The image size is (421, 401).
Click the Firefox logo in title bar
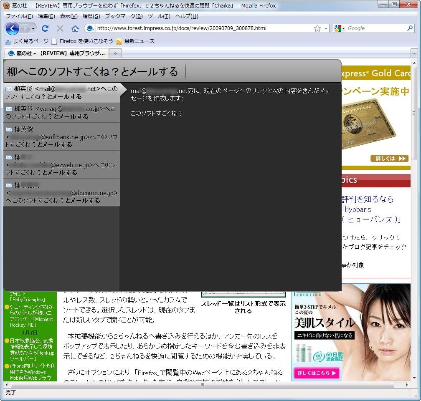pyautogui.click(x=6, y=5)
